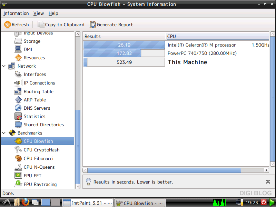
Task: Collapse the Network tree section
Action: click(x=4, y=66)
